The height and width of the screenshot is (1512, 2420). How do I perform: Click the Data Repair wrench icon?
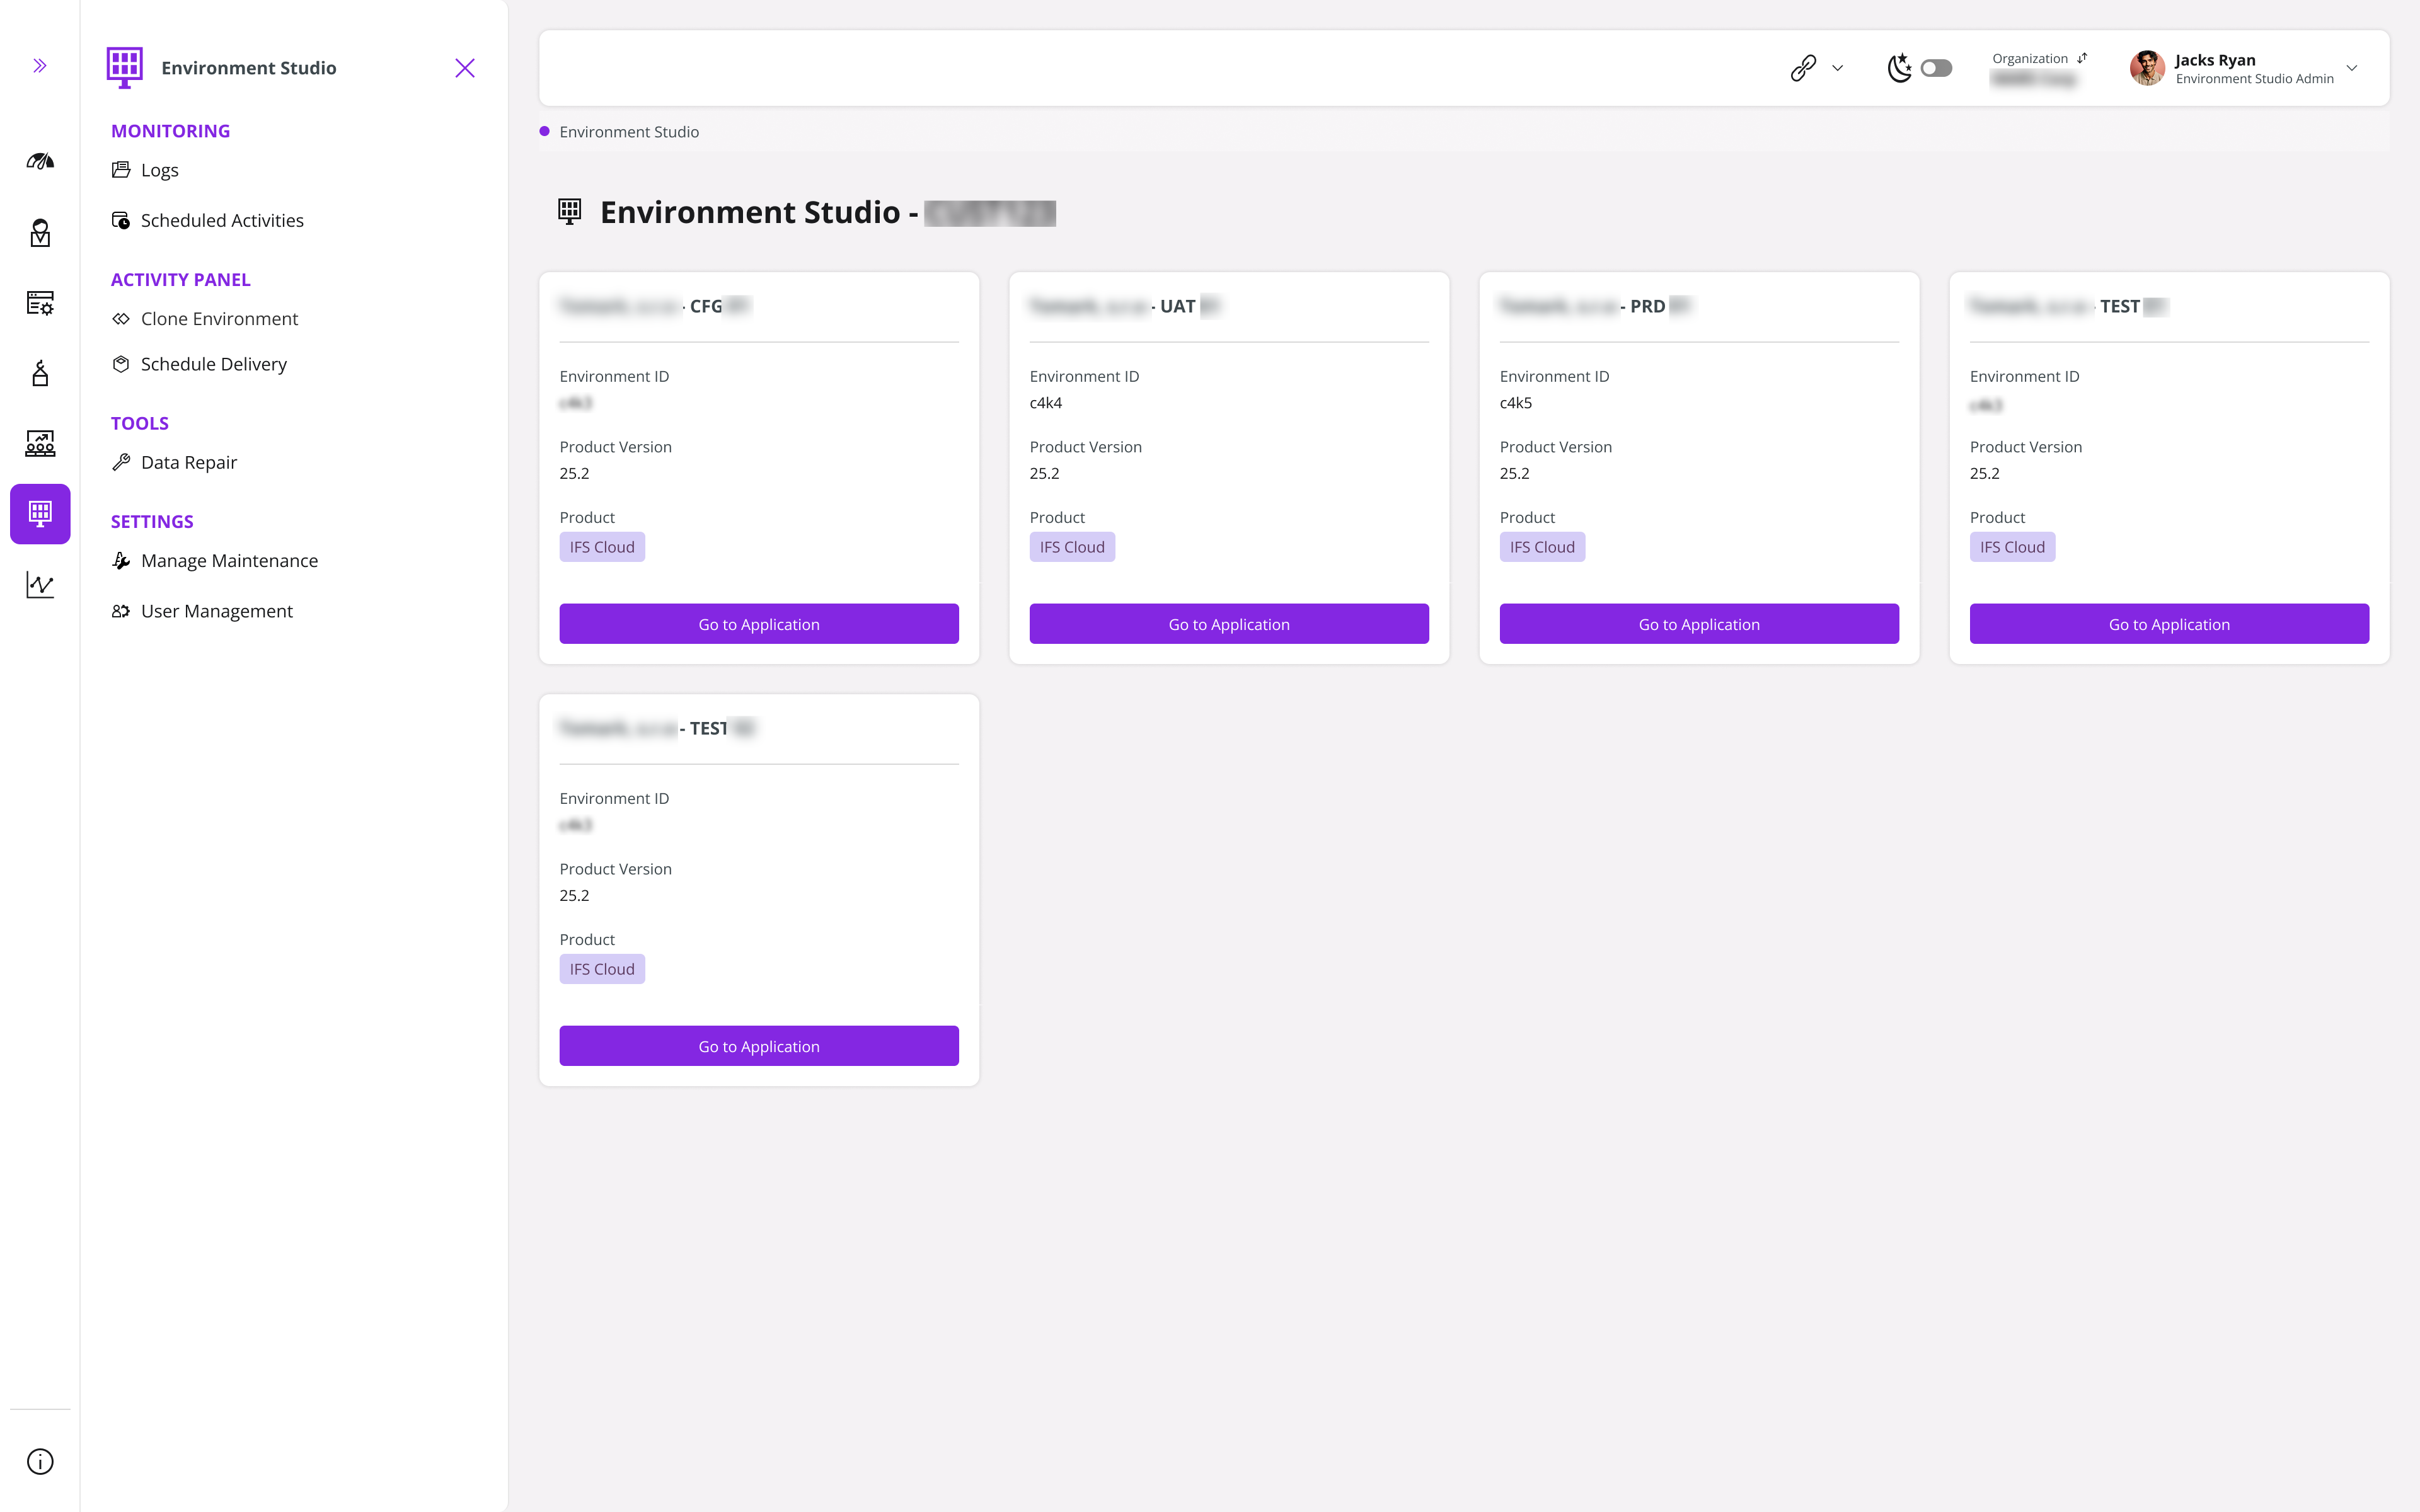pos(121,462)
